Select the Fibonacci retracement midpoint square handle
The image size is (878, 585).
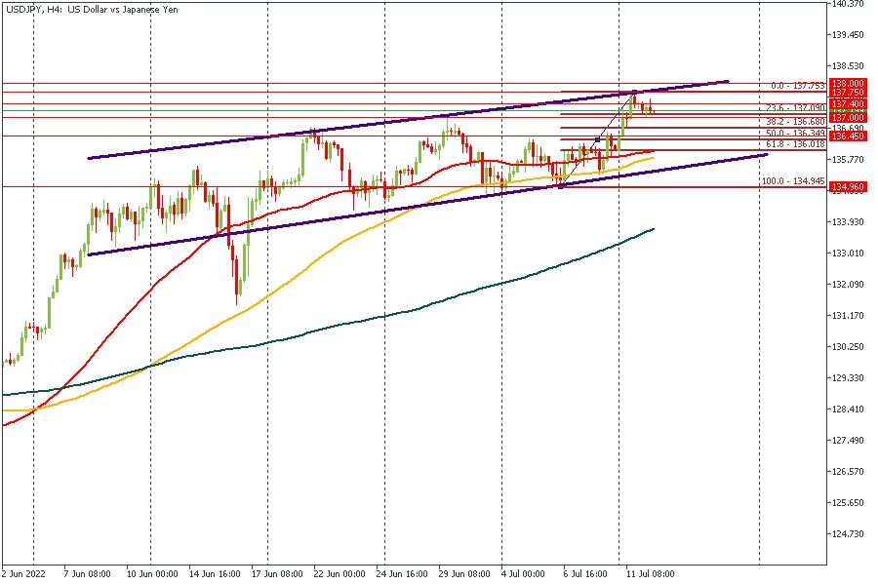597,139
